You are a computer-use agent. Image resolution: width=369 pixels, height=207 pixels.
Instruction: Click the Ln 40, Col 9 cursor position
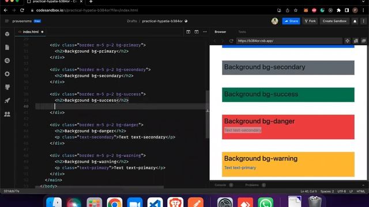point(308,191)
